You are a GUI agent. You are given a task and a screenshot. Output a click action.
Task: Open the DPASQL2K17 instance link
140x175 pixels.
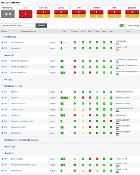pyautogui.click(x=16, y=116)
